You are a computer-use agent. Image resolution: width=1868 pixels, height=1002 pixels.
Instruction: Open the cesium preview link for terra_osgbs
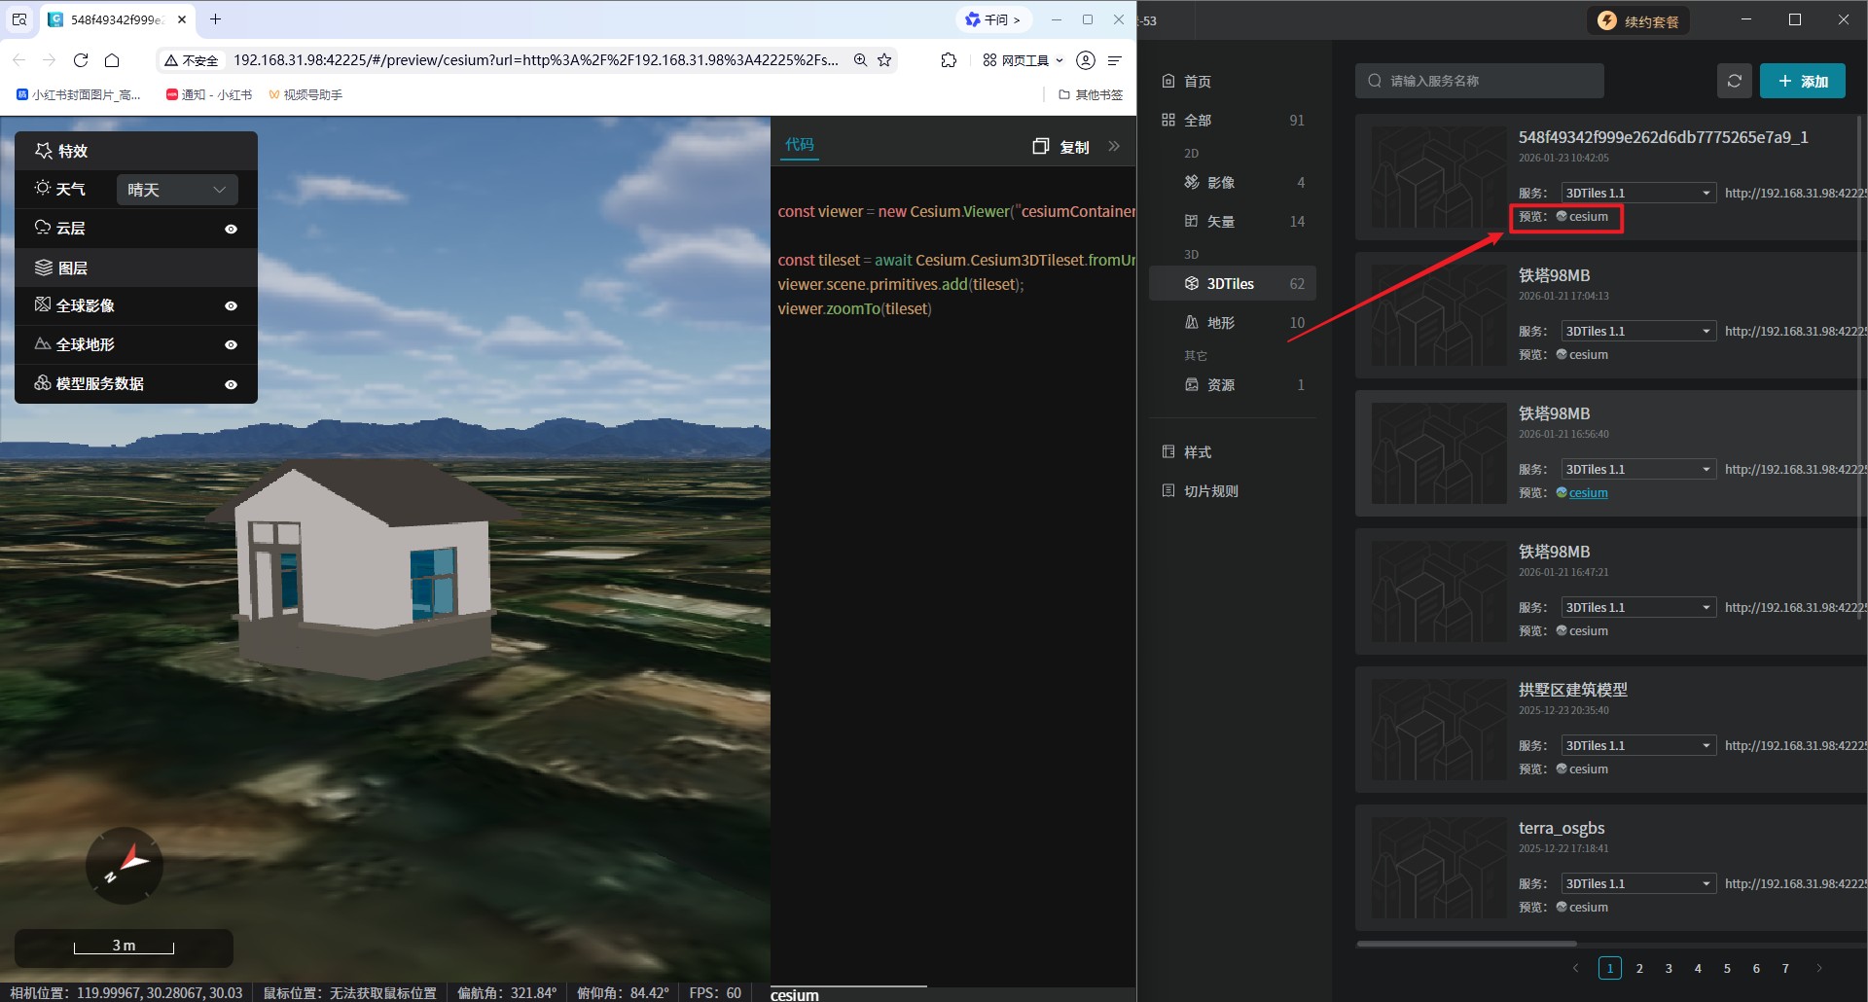1588,907
